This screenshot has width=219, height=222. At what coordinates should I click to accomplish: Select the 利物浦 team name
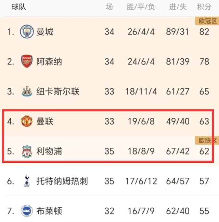[49, 151]
